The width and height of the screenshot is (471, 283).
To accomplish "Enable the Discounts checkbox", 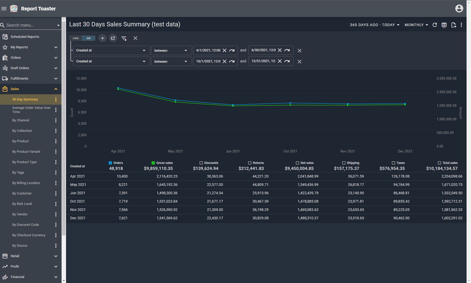I will coord(201,163).
